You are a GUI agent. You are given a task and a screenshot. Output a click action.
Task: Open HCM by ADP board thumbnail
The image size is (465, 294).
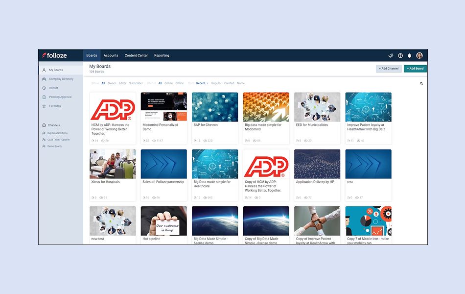[x=113, y=107]
